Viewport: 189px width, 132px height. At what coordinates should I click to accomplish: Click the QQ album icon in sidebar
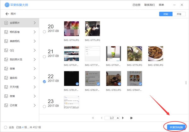pyautogui.click(x=6, y=50)
